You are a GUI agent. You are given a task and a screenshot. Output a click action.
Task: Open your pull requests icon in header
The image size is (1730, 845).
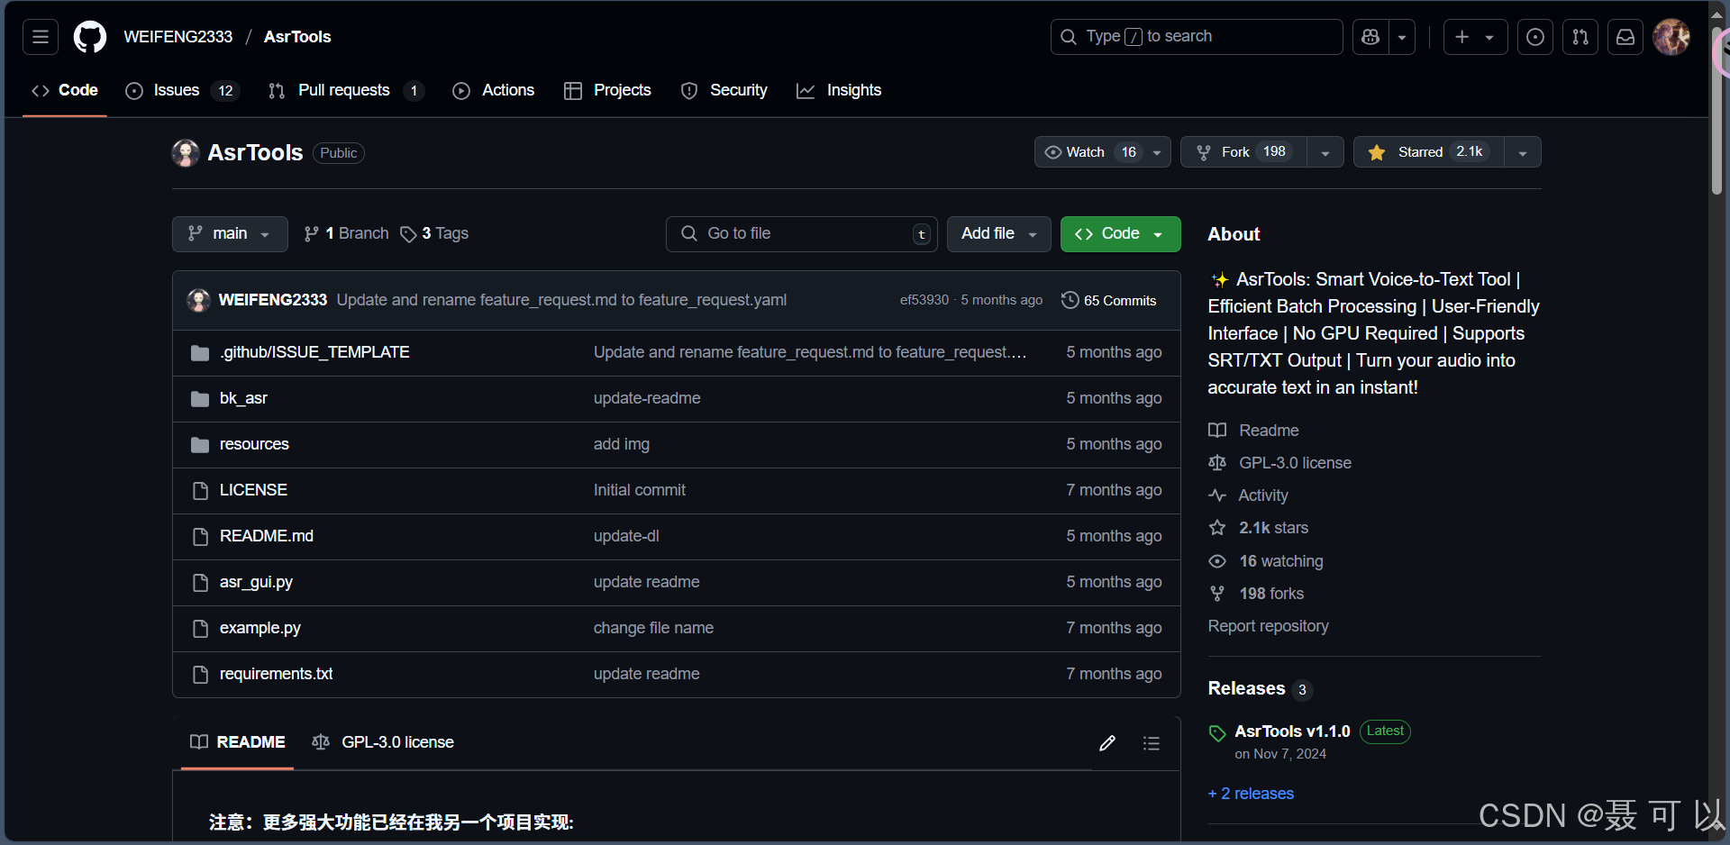[x=1580, y=37]
